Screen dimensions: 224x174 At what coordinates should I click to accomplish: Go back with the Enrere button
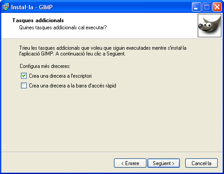130,163
